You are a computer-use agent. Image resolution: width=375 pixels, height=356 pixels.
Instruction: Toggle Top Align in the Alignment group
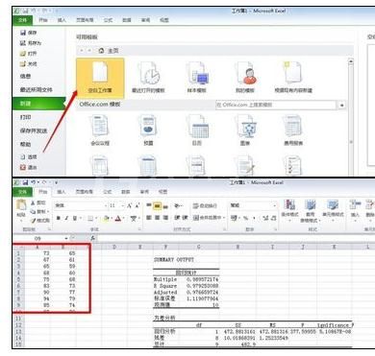(149, 205)
